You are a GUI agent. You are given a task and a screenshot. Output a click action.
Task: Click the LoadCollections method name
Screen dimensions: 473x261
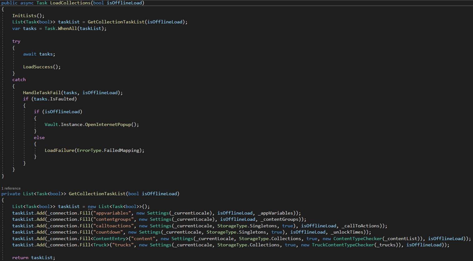70,3
